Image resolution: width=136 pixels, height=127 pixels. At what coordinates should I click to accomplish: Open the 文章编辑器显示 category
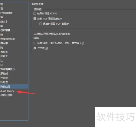click(x=14, y=69)
